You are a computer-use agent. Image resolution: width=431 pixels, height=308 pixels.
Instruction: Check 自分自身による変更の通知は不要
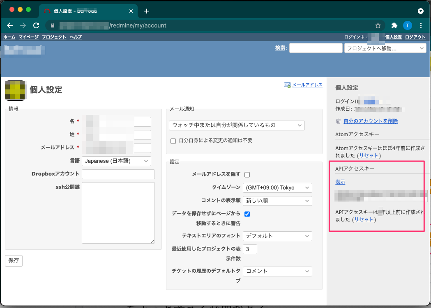[x=173, y=141]
